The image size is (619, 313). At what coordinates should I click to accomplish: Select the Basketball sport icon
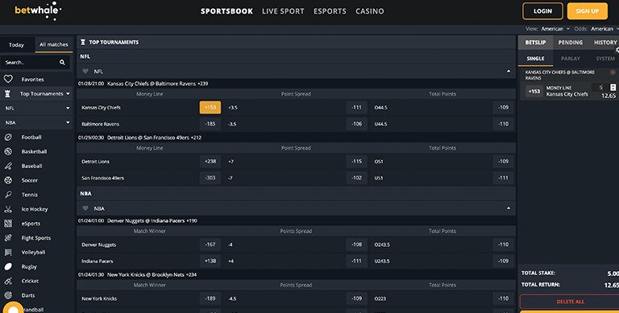pyautogui.click(x=8, y=151)
